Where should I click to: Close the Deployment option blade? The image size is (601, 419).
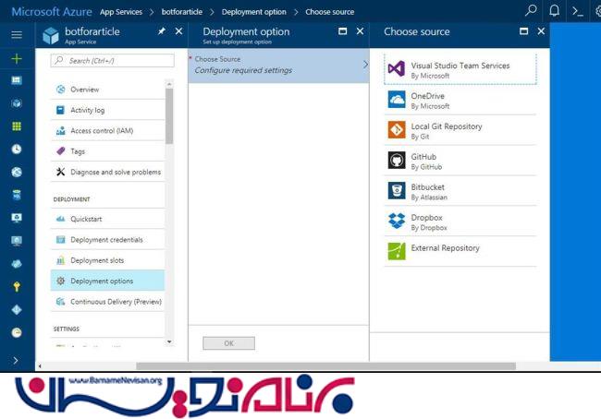360,31
